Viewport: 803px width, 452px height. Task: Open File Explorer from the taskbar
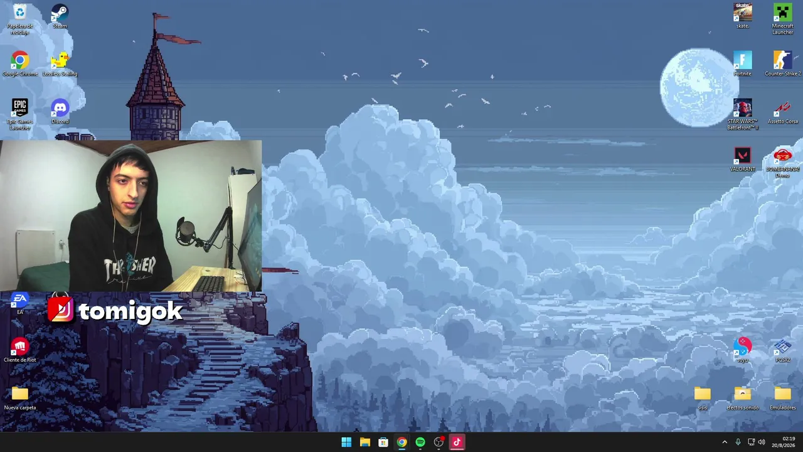[364, 442]
